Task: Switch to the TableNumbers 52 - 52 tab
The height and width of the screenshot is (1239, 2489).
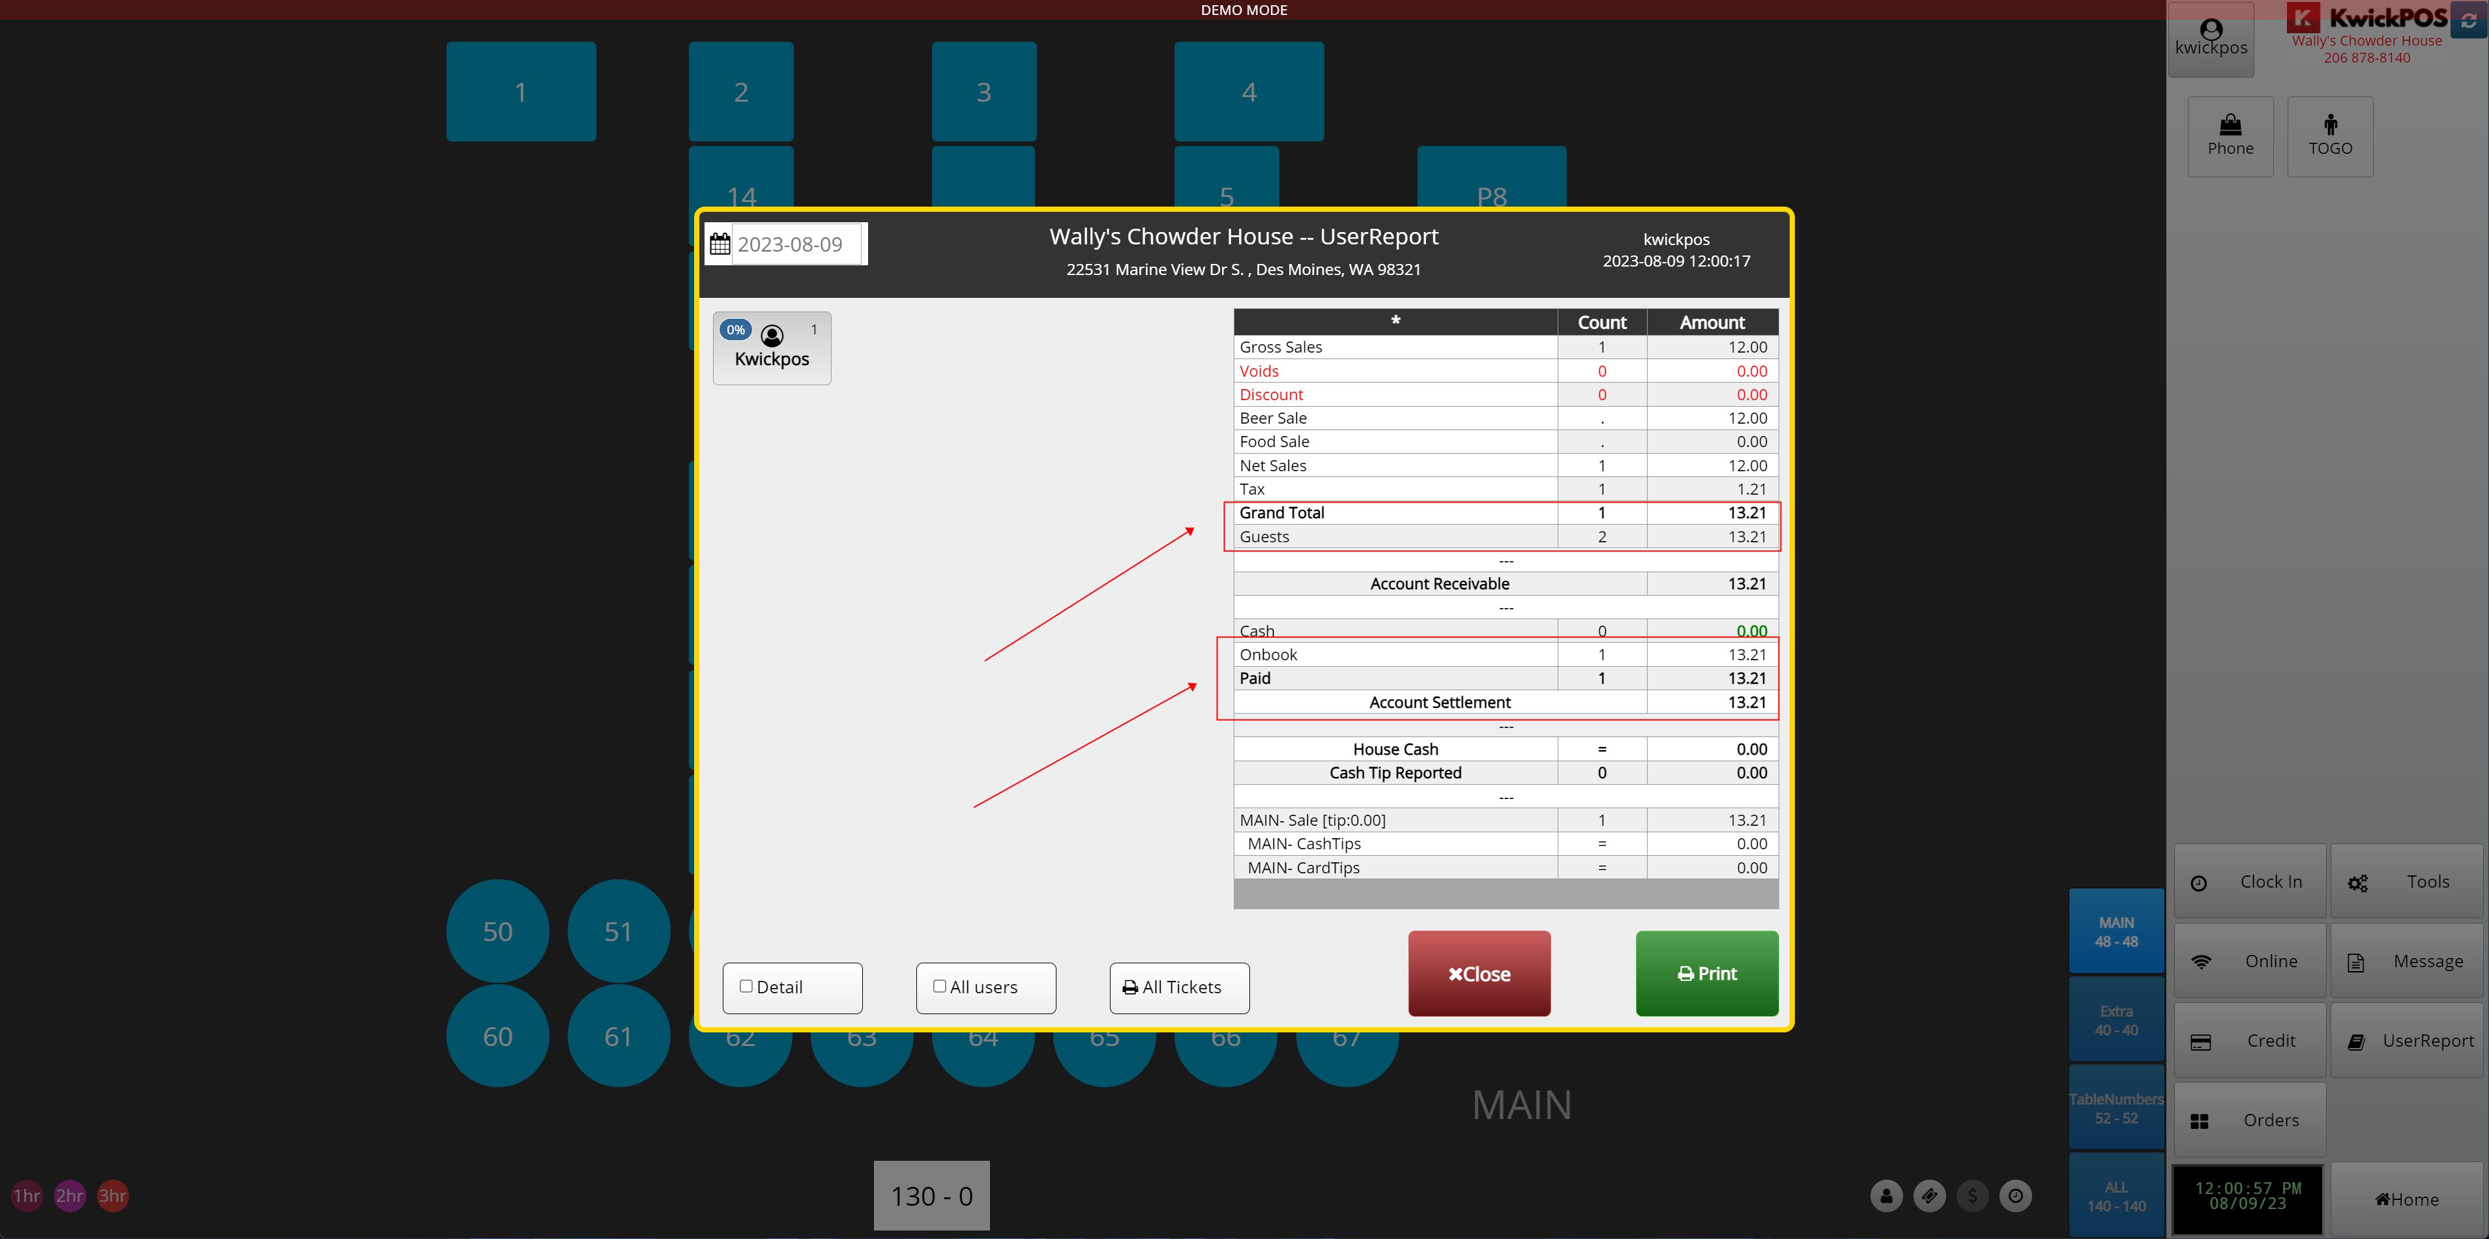Action: coord(2116,1107)
